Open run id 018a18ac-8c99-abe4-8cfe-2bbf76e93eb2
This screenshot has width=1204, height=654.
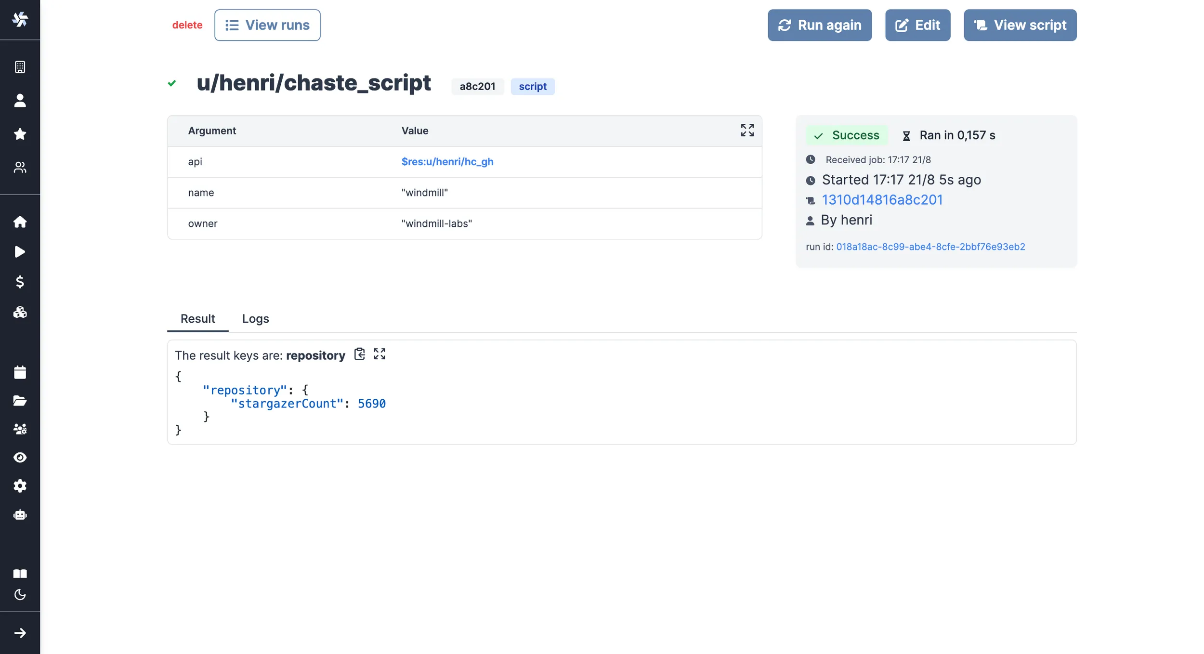[x=931, y=247]
